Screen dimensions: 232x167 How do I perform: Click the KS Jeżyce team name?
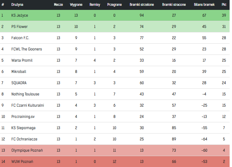[x=20, y=15]
